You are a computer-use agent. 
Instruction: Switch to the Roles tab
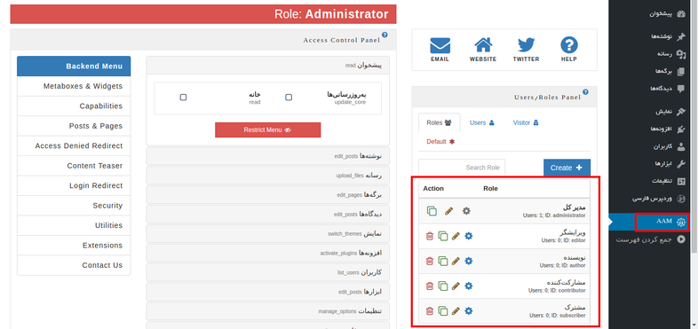(x=439, y=122)
